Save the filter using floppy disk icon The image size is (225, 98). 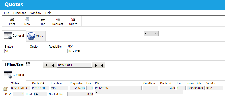click(28, 65)
